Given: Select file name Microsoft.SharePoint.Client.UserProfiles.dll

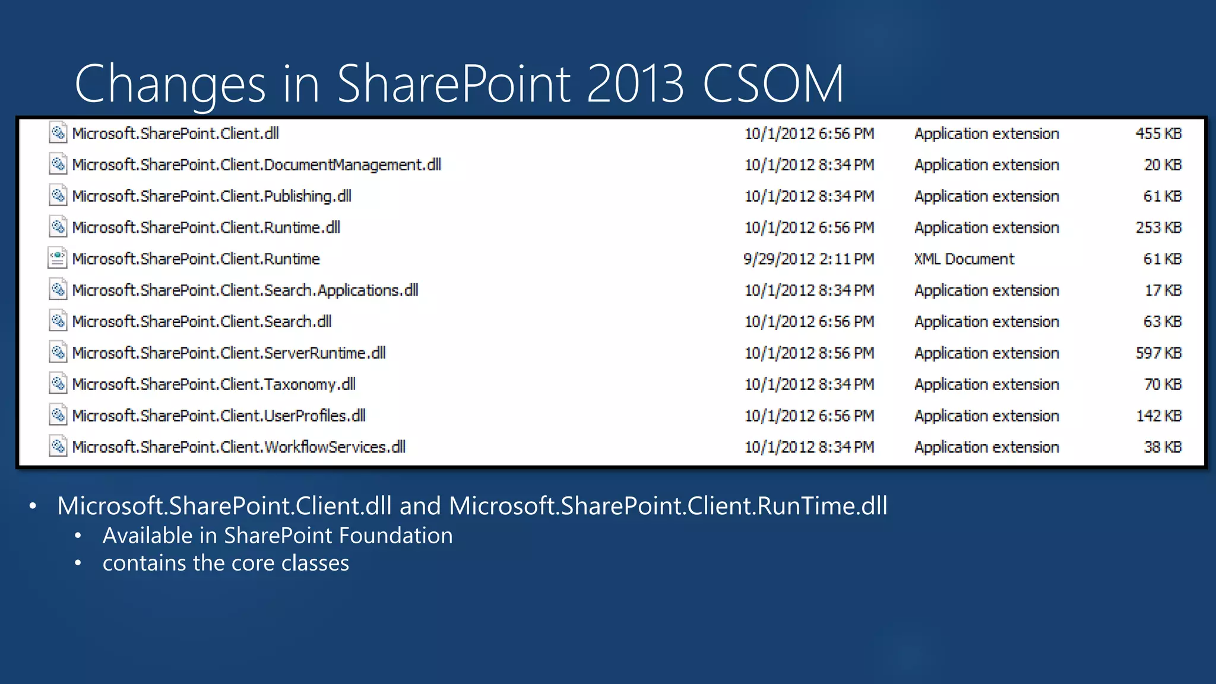Looking at the screenshot, I should 219,416.
